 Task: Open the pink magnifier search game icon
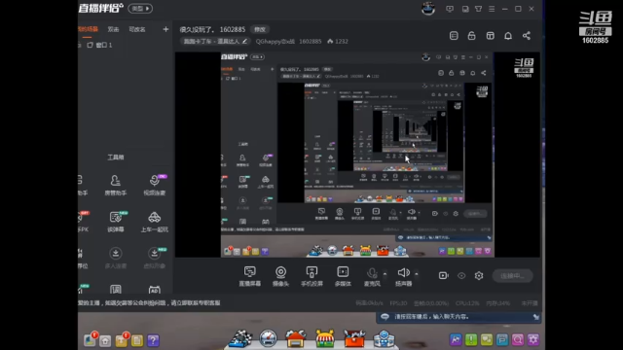tap(518, 339)
